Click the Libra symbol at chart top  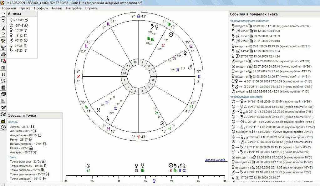tap(139, 16)
